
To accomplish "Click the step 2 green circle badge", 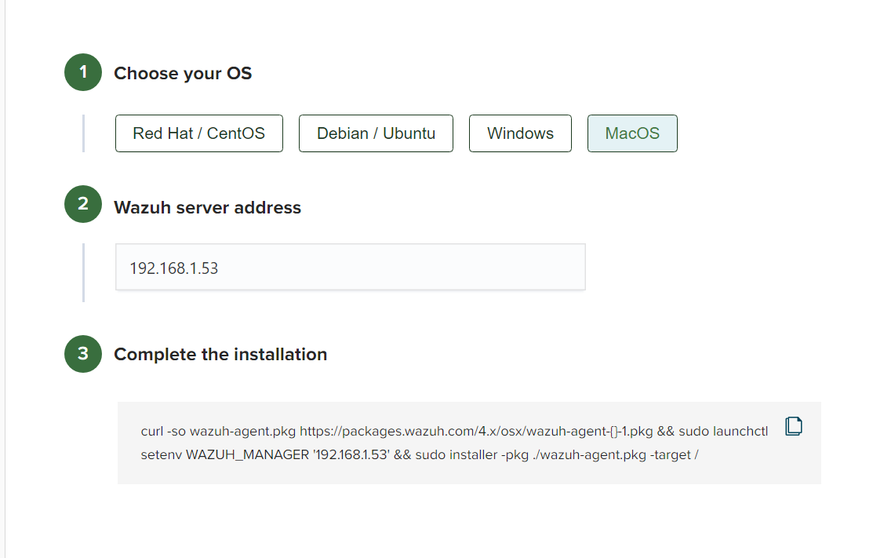I will pos(82,204).
